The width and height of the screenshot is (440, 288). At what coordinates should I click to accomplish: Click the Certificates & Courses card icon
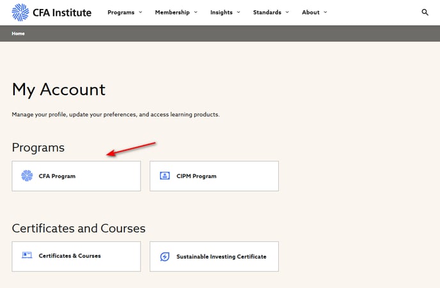pos(27,255)
